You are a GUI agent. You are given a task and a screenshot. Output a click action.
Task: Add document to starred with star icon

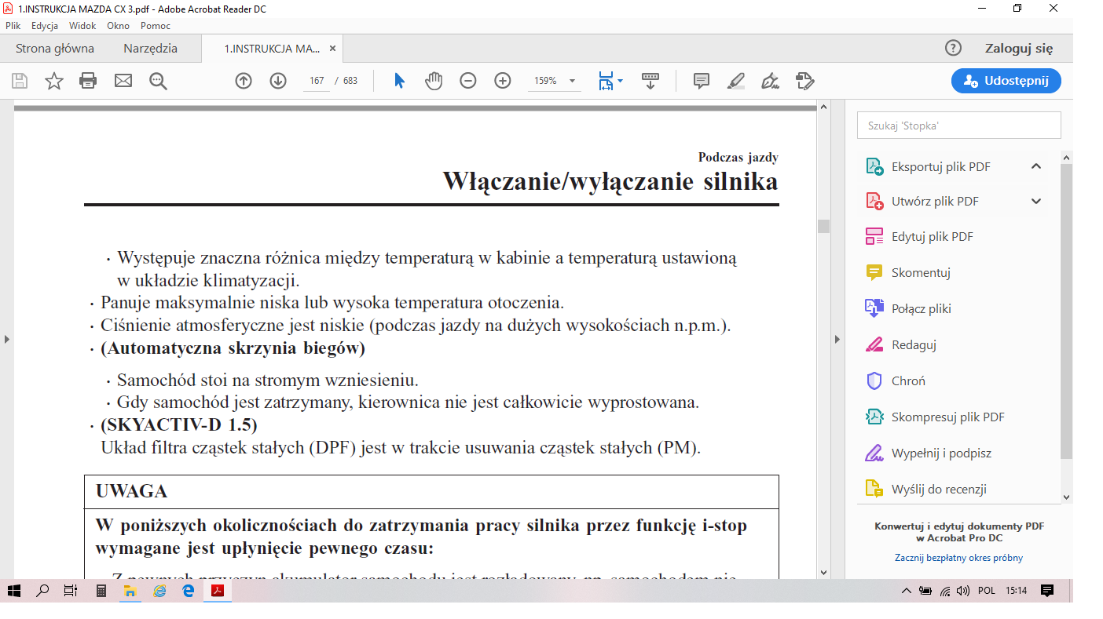coord(53,81)
